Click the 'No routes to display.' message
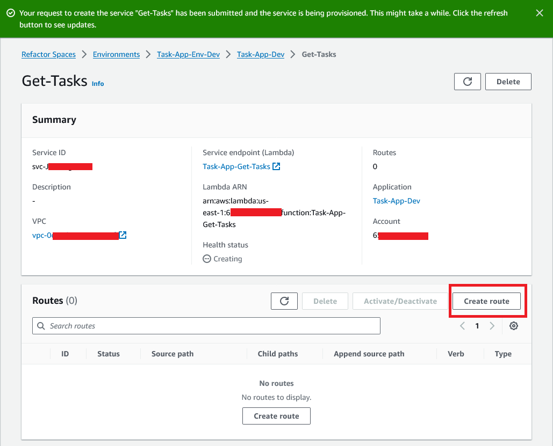 [x=276, y=397]
